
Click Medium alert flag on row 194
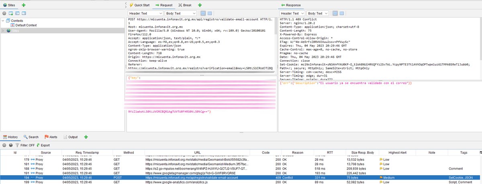point(382,177)
